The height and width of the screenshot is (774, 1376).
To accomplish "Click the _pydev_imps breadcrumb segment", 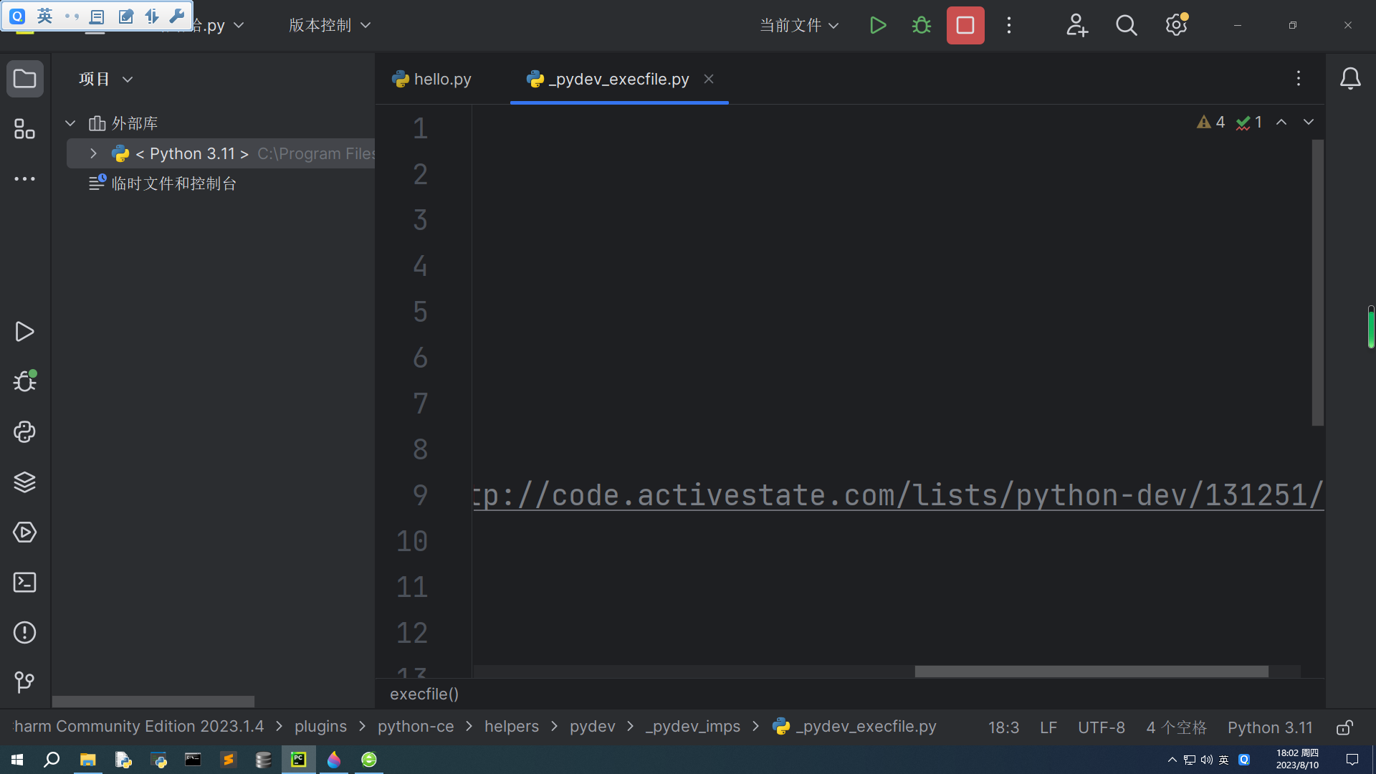I will [x=693, y=727].
